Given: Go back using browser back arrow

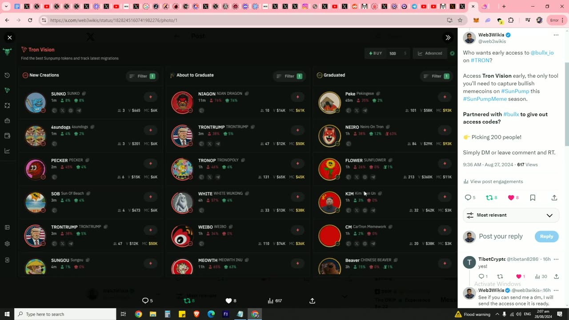Looking at the screenshot, I should pos(7,20).
